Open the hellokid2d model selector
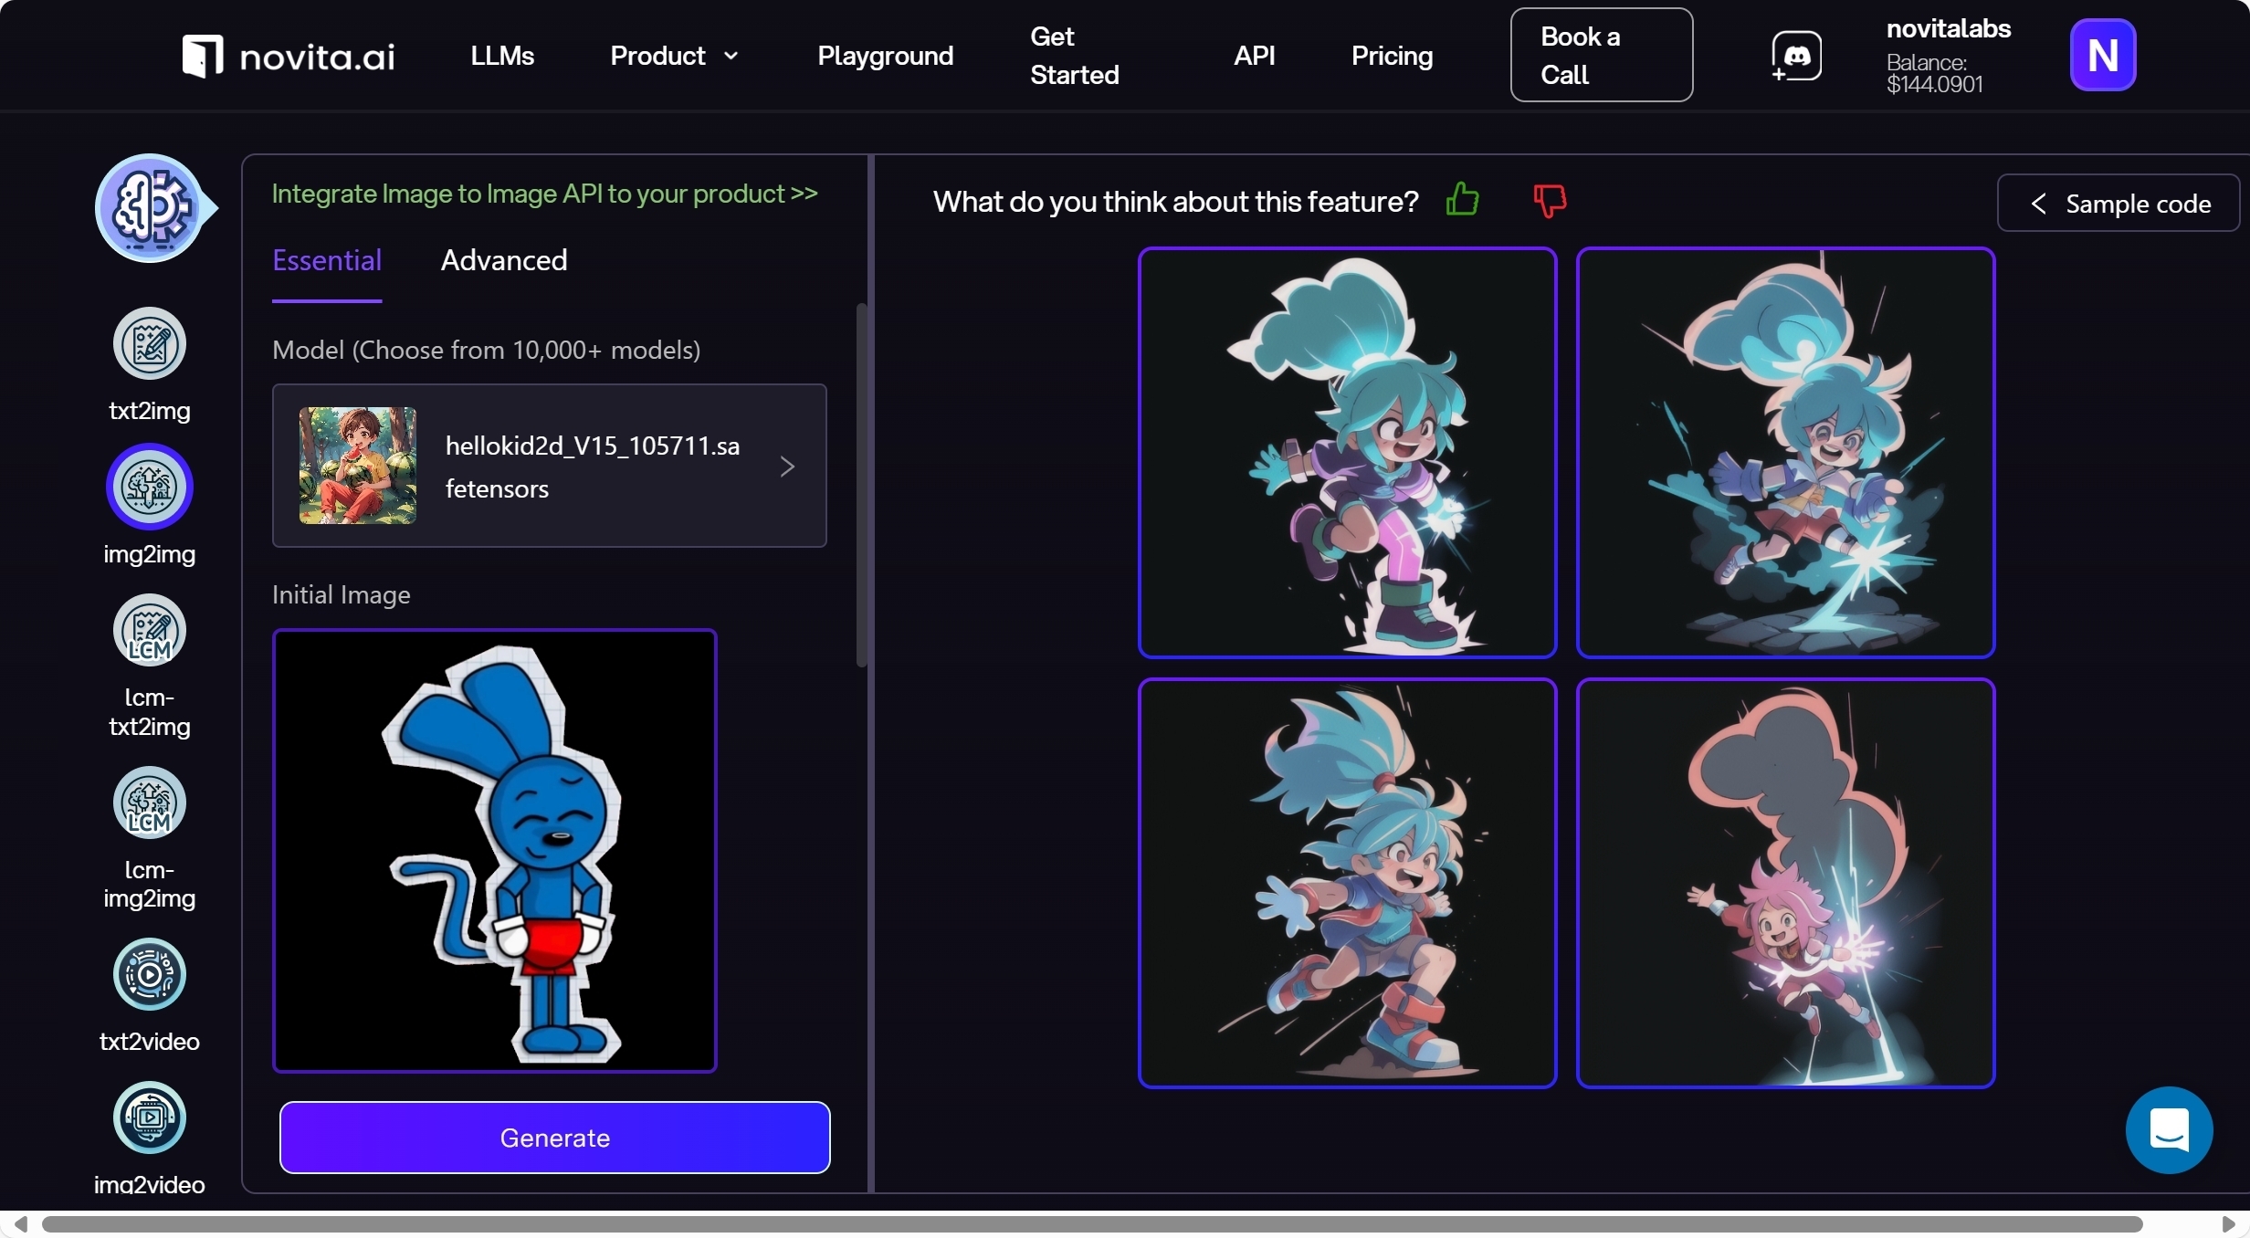The height and width of the screenshot is (1238, 2250). tap(549, 467)
